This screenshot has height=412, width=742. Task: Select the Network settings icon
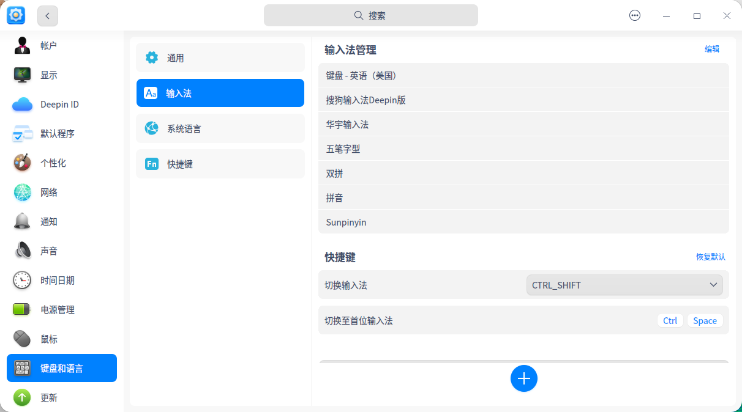[x=23, y=192]
